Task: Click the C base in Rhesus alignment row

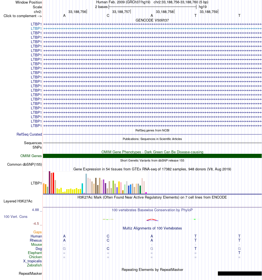Action: point(108,240)
